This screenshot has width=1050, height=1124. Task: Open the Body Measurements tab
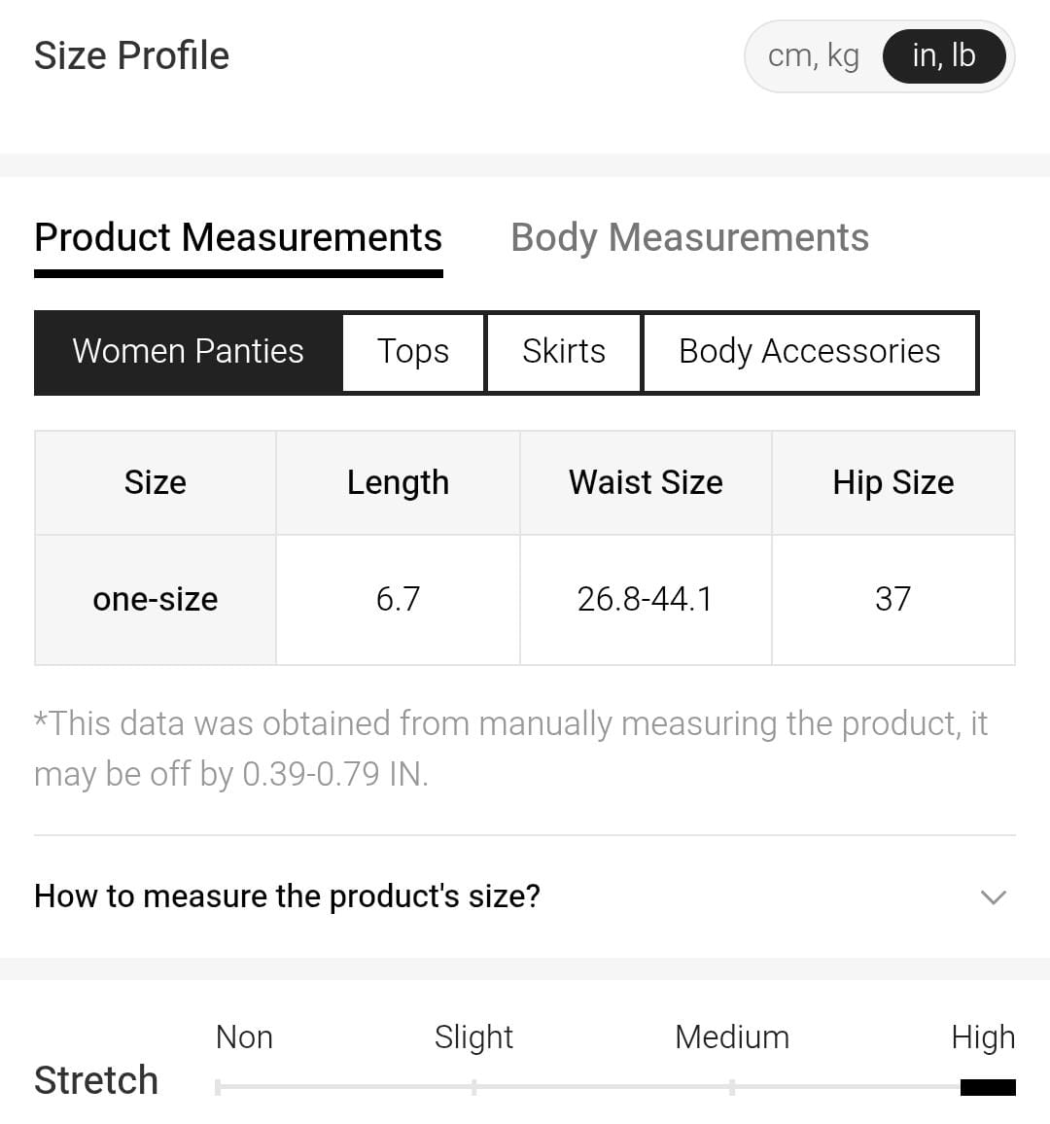689,238
